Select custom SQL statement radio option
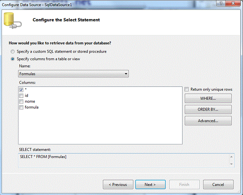This screenshot has height=195, width=243. (x=13, y=51)
